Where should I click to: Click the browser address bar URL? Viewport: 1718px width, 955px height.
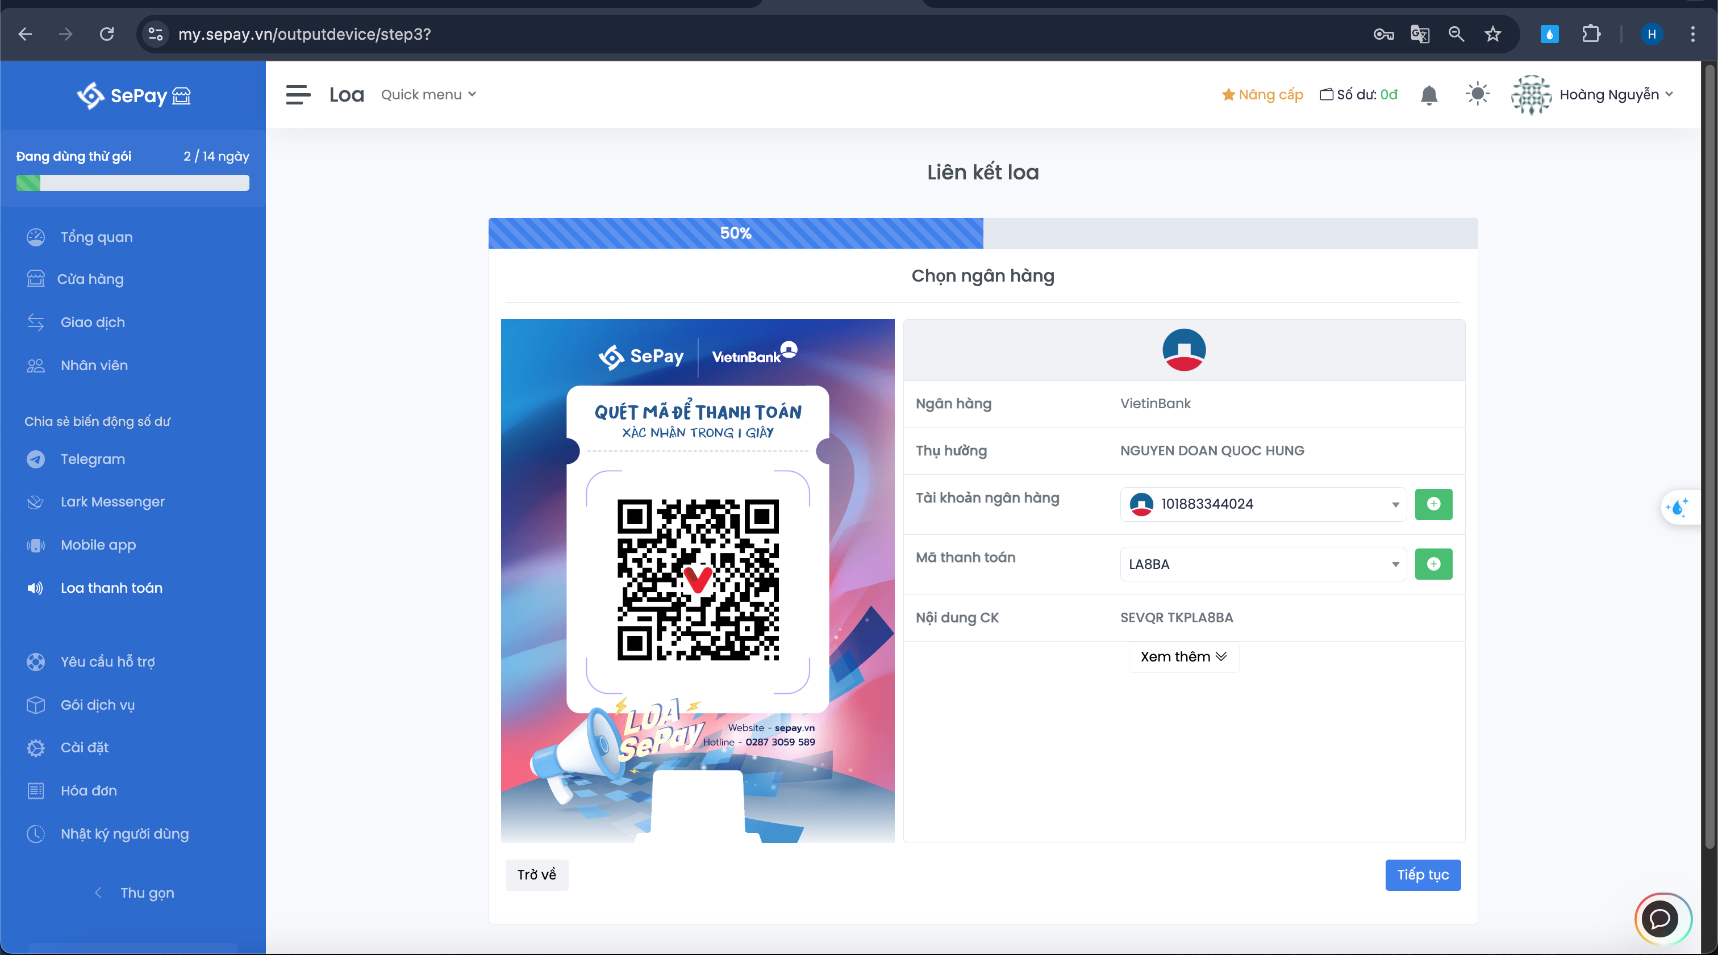pos(304,34)
